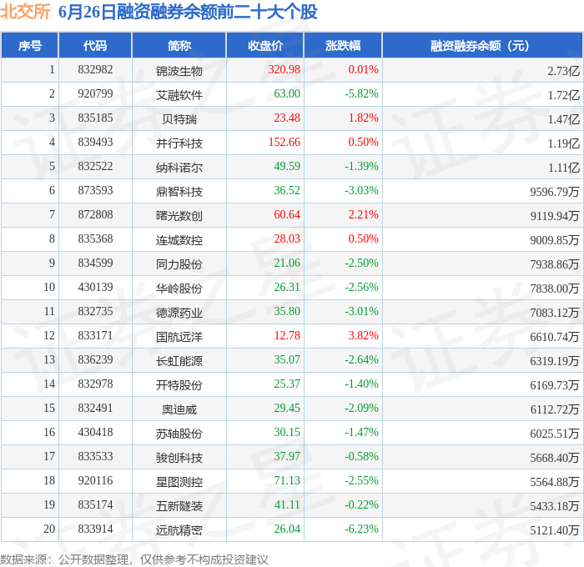Select stock name 纳科诺尔
584x567 pixels.
[179, 168]
